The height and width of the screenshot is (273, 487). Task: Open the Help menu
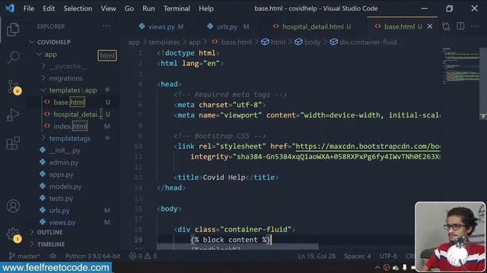(206, 8)
